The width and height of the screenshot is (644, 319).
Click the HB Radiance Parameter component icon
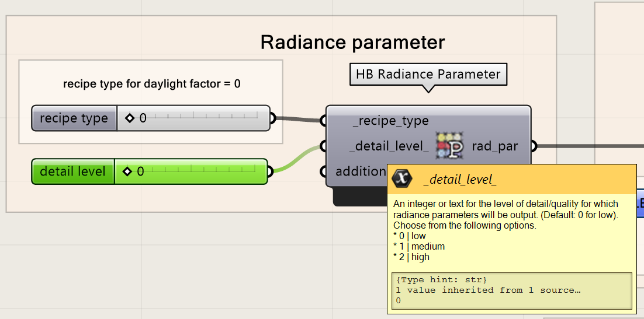450,146
